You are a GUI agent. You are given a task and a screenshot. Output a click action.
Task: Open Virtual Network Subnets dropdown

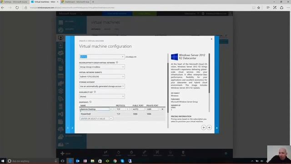(102, 77)
